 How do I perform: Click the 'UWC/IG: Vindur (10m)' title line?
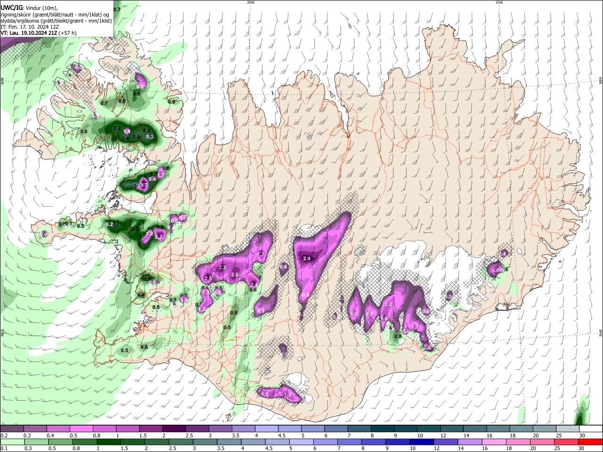click(29, 8)
